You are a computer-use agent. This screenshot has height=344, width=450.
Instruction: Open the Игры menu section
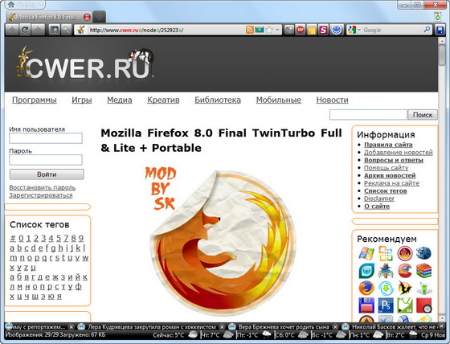82,100
